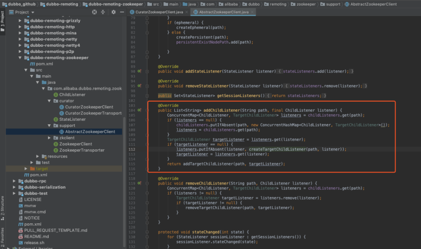Collapse the curator package folder
The width and height of the screenshot is (421, 249).
49,101
